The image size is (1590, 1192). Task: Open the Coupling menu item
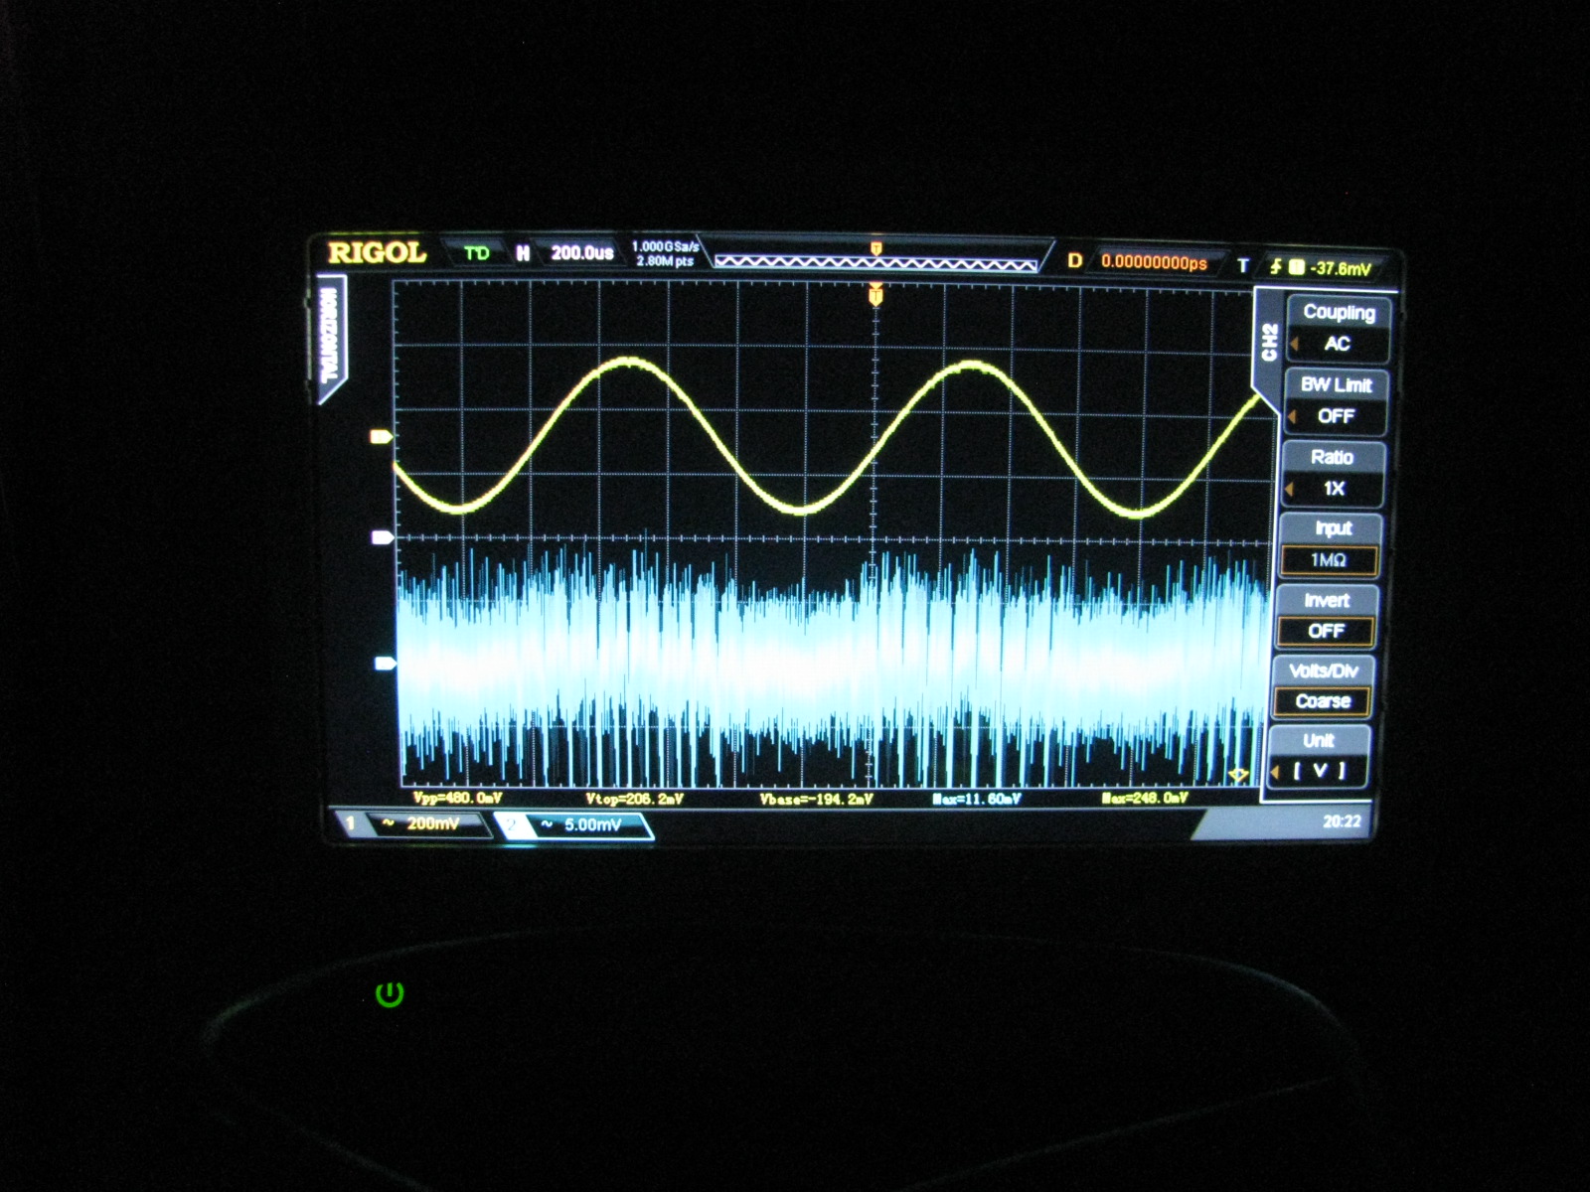pyautogui.click(x=1339, y=329)
